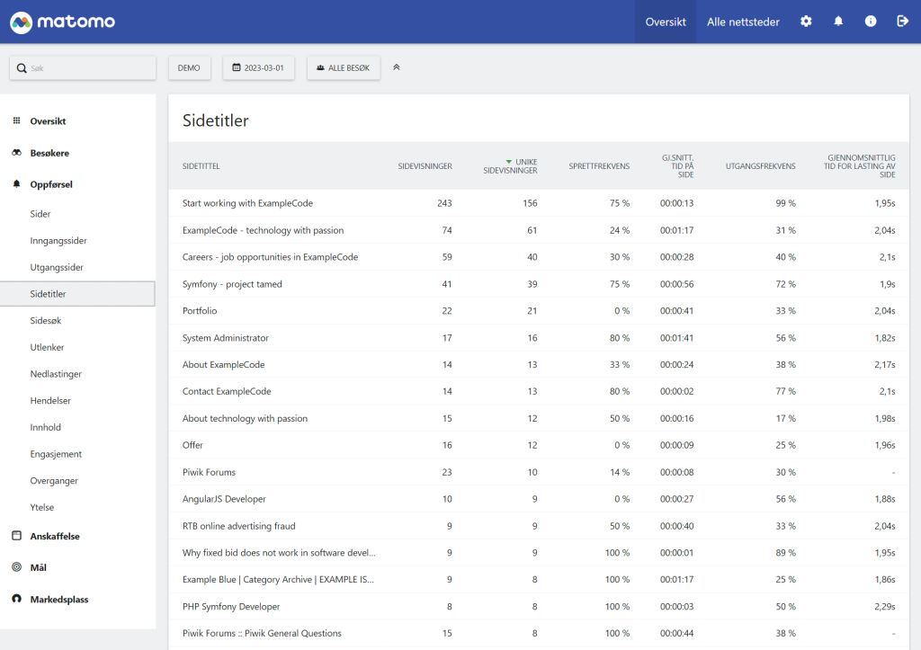Click the Mål target icon
921x650 pixels.
tap(16, 567)
